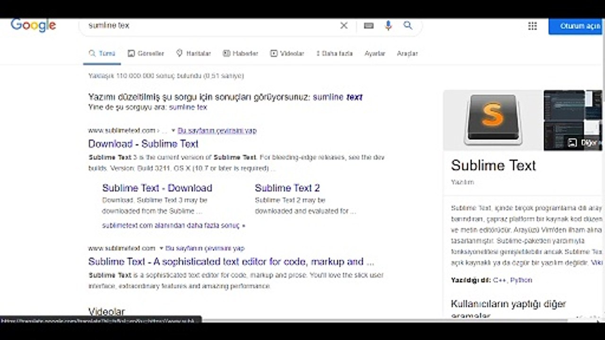Viewport: 605px width, 340px height.
Task: Click the 'Yazılım' subtitle in knowledge panel
Action: click(462, 182)
